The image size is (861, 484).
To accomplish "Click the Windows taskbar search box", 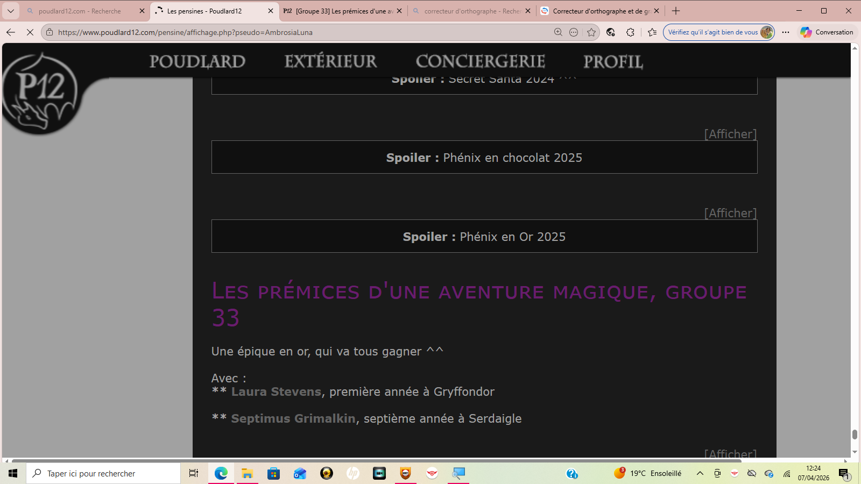I will 103,473.
